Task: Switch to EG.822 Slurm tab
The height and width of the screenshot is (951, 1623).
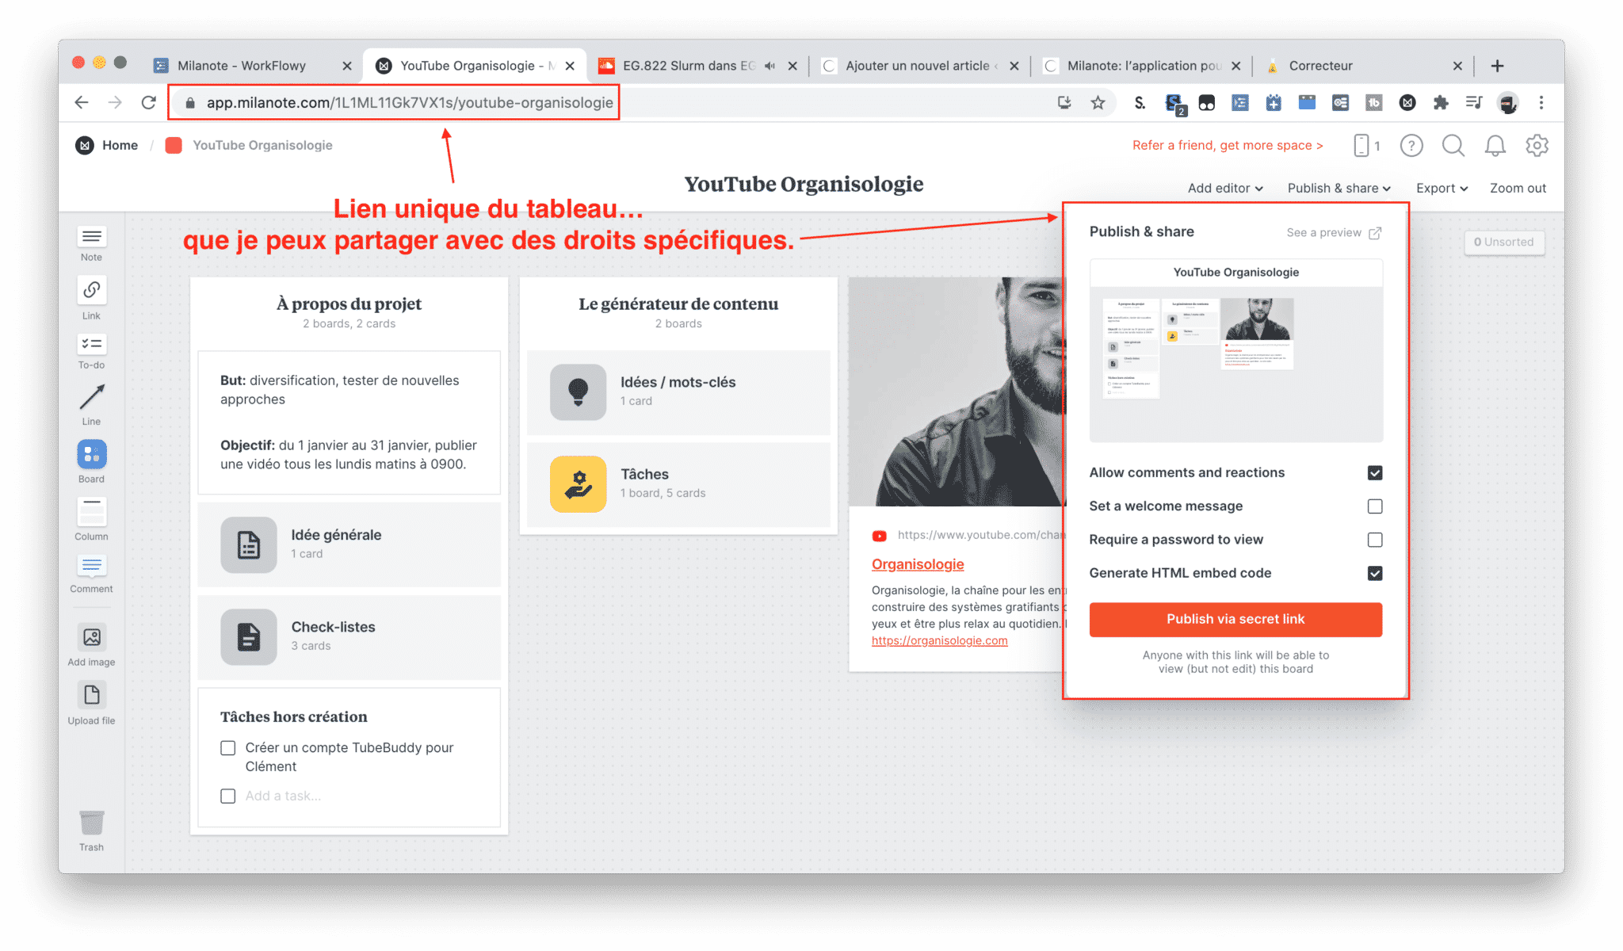Action: coord(688,66)
